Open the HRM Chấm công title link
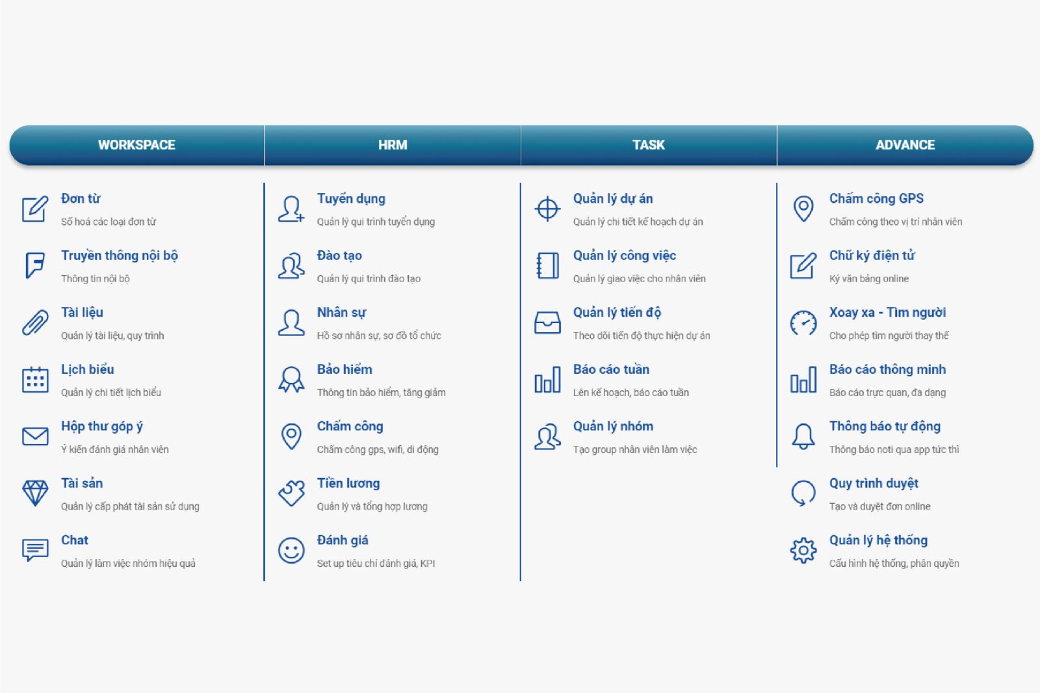The image size is (1040, 693). (x=350, y=426)
